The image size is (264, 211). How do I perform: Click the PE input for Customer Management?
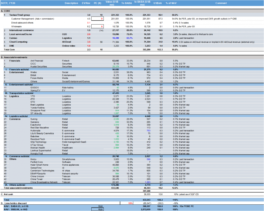click(100, 19)
